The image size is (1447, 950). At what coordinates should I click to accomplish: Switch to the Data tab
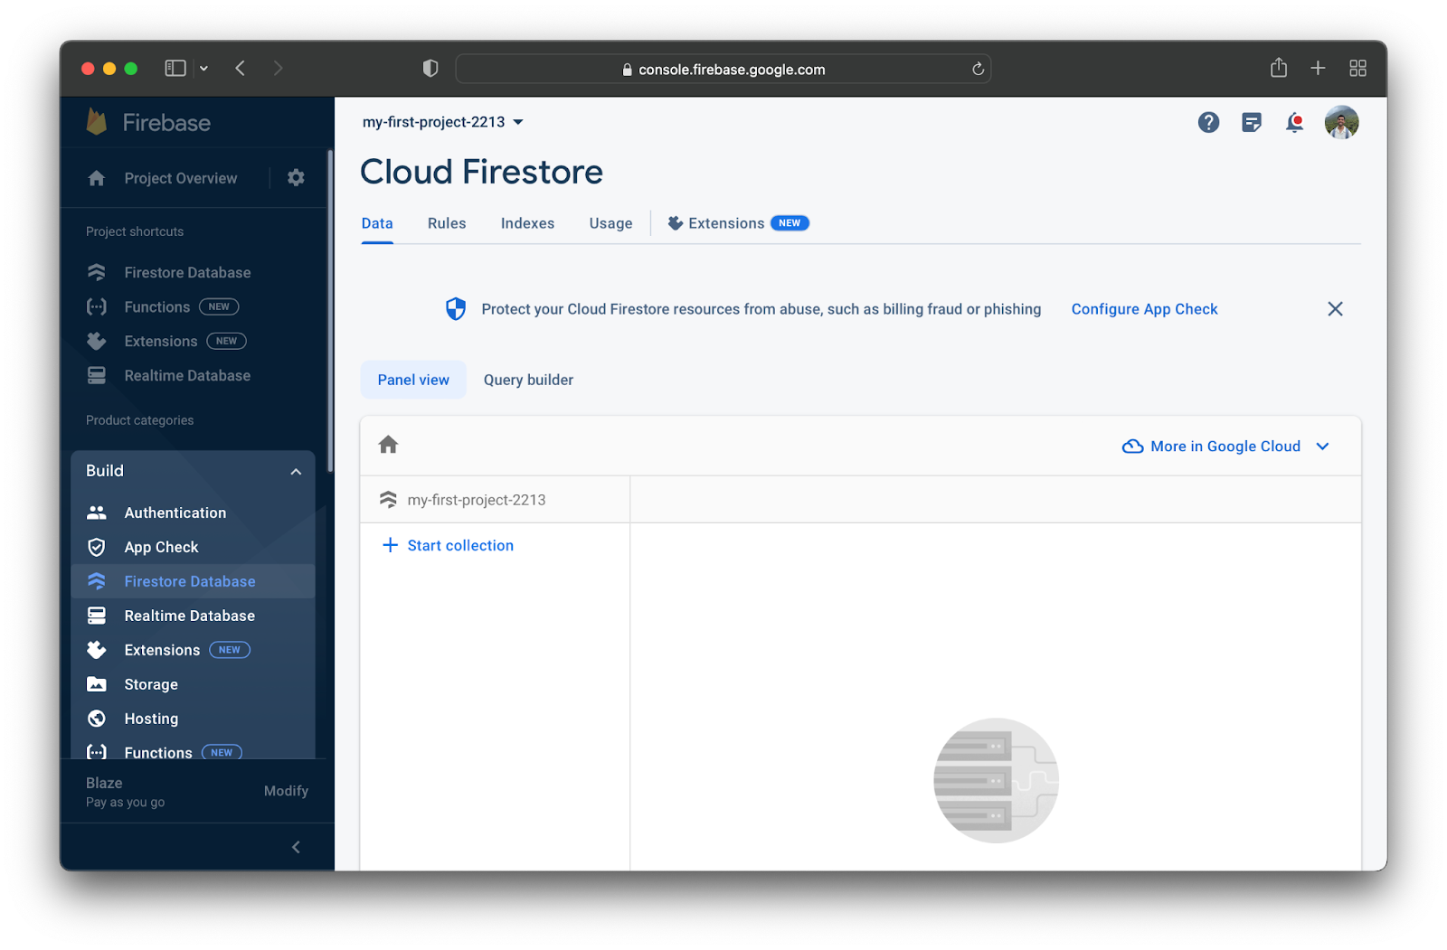coord(377,223)
